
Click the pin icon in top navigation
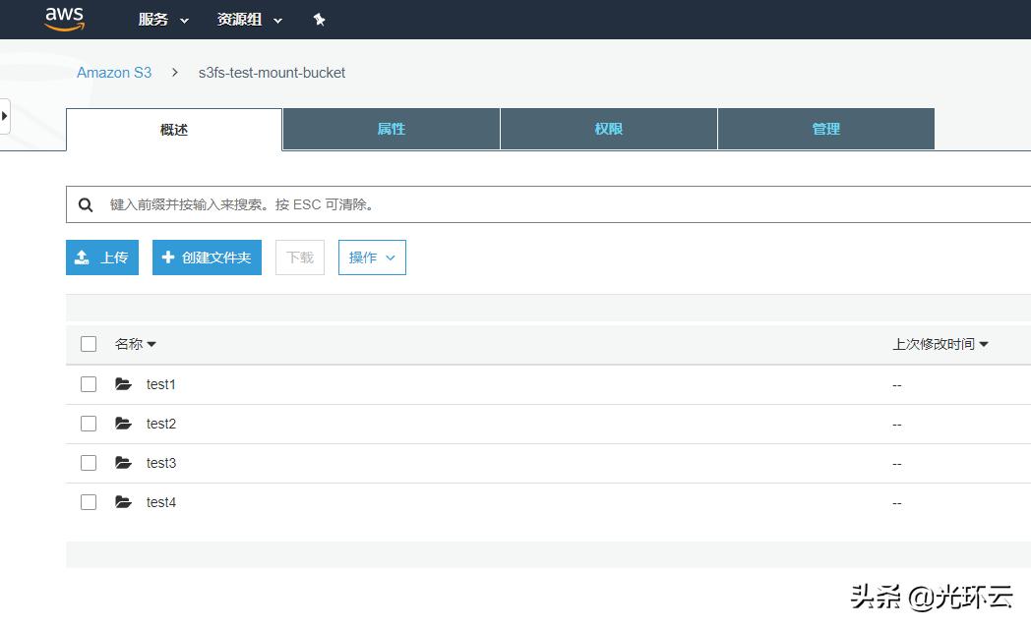[x=319, y=20]
